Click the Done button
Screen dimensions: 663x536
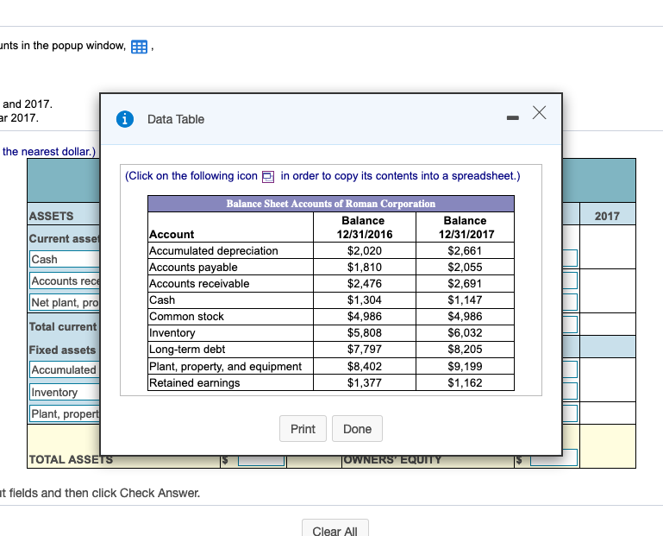[x=357, y=429]
